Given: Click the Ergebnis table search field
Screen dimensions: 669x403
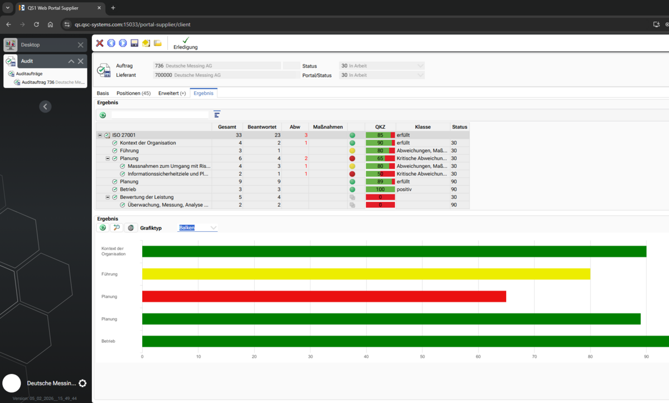Looking at the screenshot, I should click(160, 115).
